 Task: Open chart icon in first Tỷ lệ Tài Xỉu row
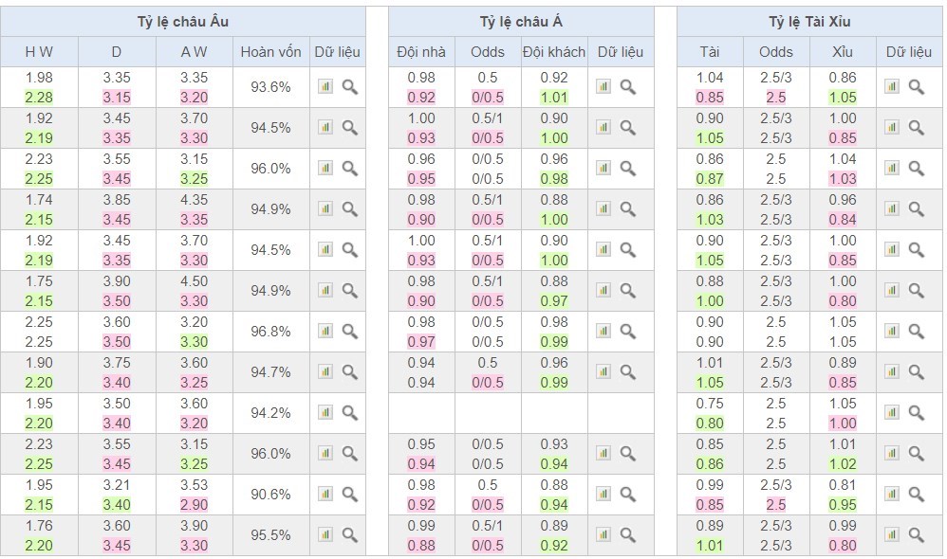pyautogui.click(x=892, y=87)
